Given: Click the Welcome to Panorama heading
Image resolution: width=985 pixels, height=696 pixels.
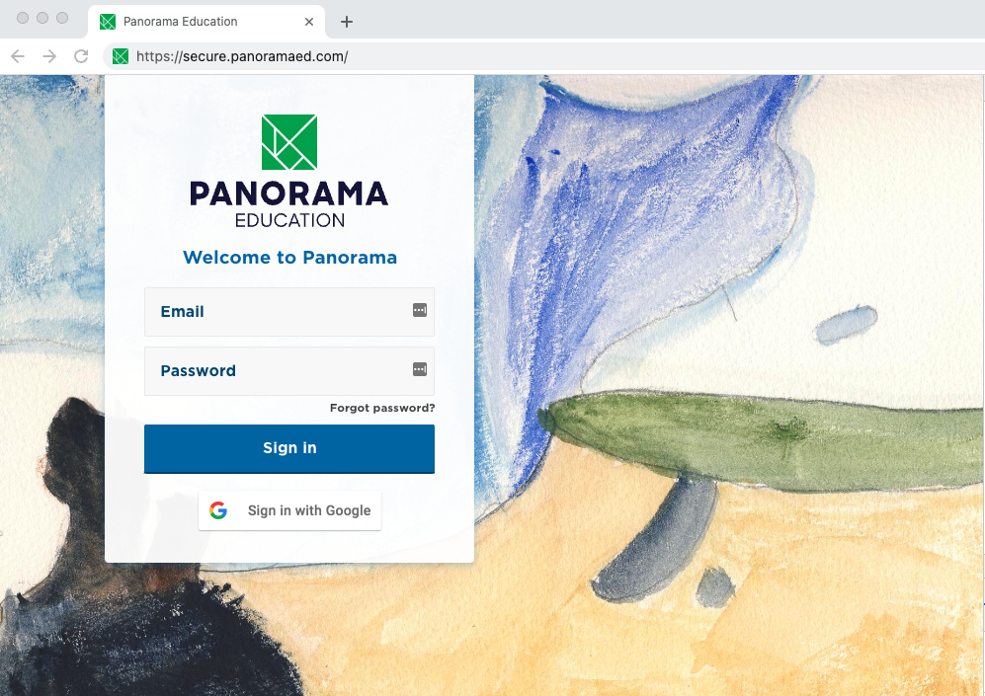Looking at the screenshot, I should [x=289, y=258].
